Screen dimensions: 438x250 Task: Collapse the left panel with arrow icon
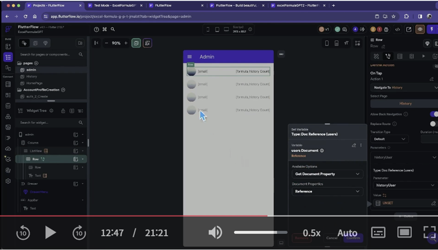(x=96, y=43)
